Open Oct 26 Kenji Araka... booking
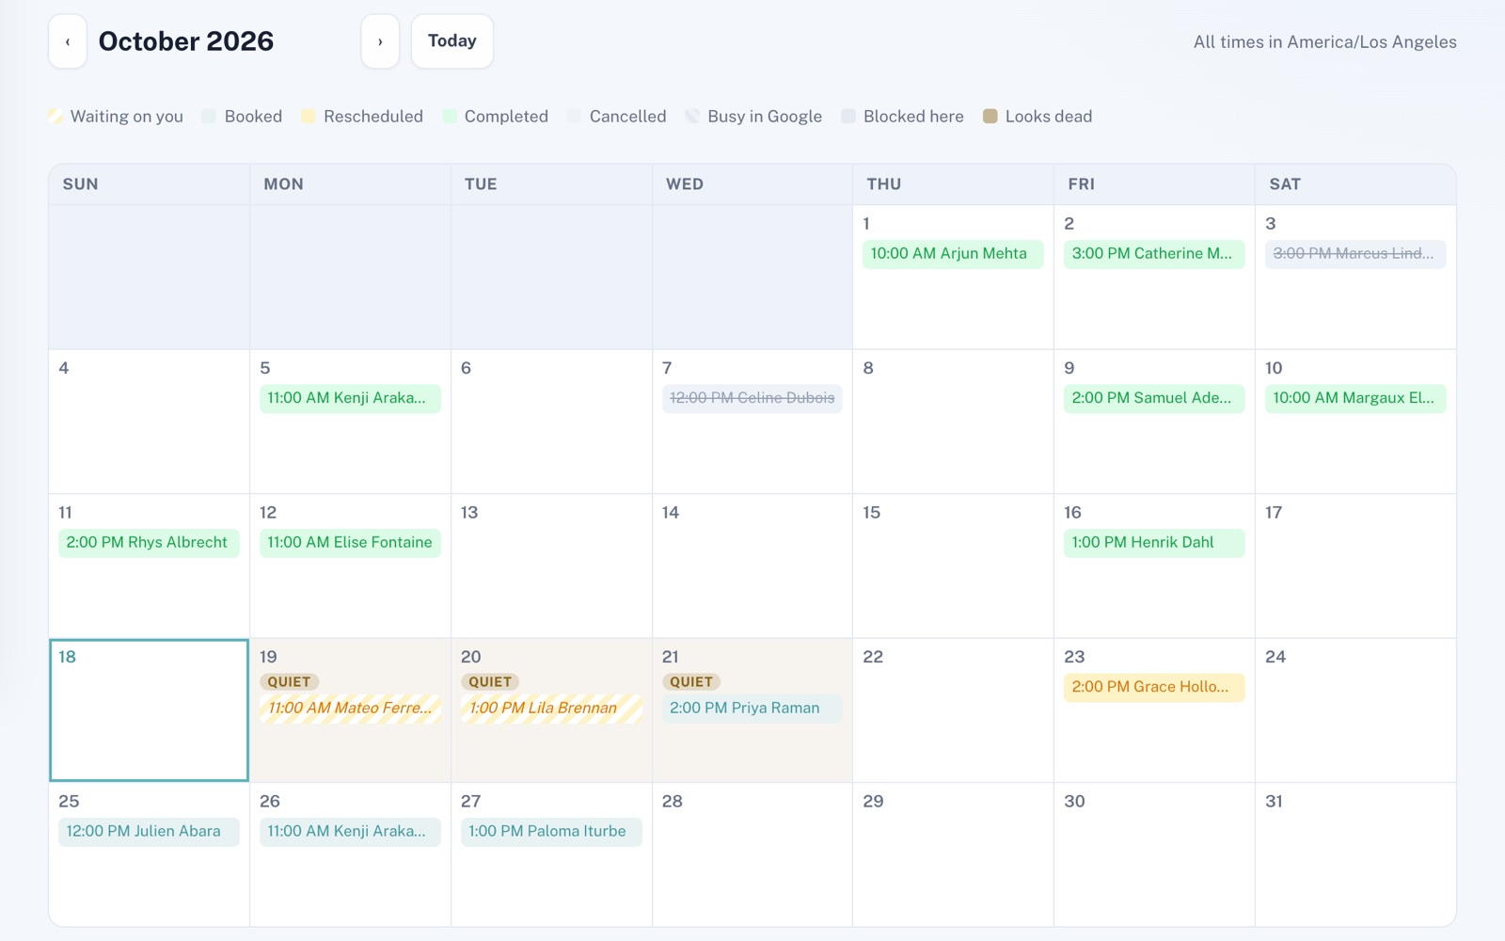Screen dimensions: 1505x941 (350, 832)
